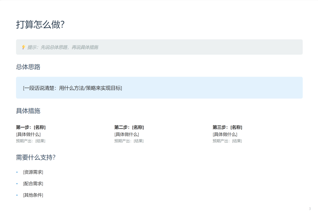This screenshot has height=216, width=318.
Task: Click the bullet item '[资源需求]'
Action: coord(33,172)
